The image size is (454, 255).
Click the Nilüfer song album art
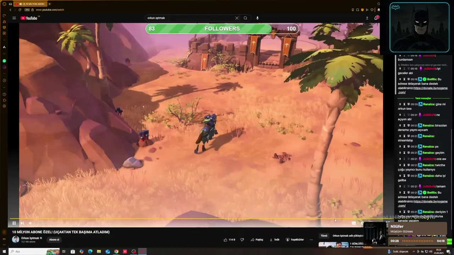(375, 234)
